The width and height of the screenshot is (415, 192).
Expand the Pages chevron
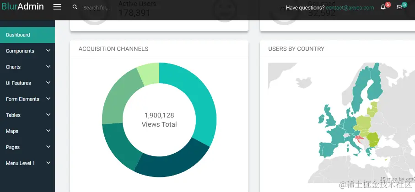point(48,147)
